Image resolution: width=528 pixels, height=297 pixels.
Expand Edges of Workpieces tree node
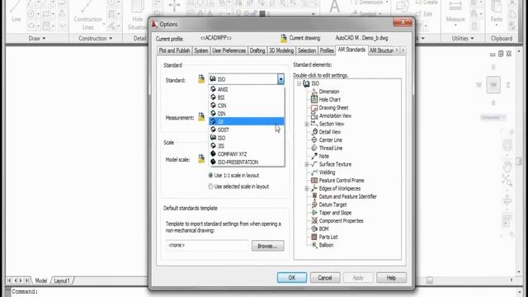coord(307,189)
